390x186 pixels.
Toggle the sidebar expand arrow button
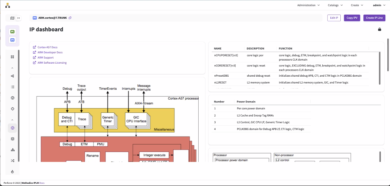pos(18,18)
